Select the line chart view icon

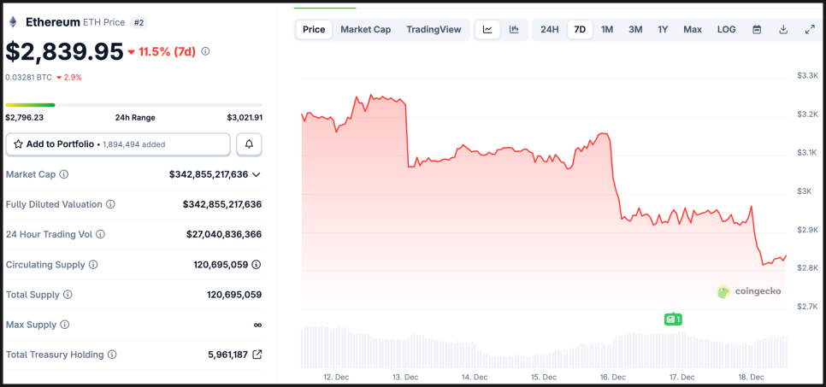pos(487,30)
